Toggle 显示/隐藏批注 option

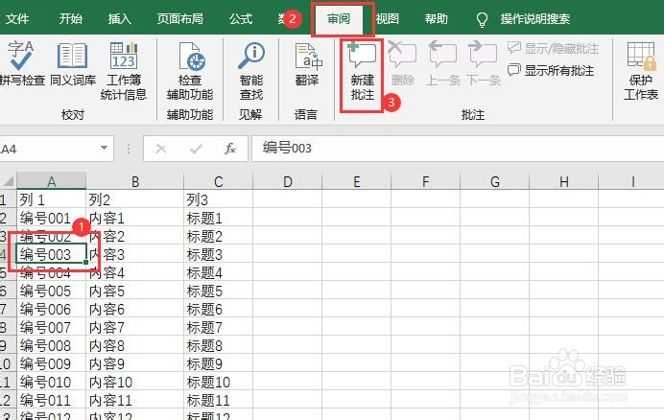[553, 49]
